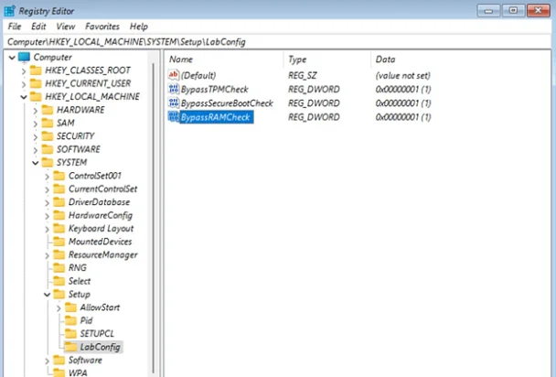Image resolution: width=556 pixels, height=377 pixels.
Task: Click the RNG folder icon
Action: (x=59, y=268)
